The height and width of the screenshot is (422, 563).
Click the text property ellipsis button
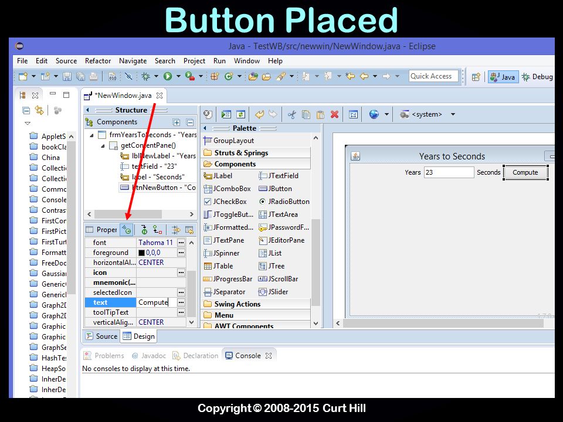[181, 302]
